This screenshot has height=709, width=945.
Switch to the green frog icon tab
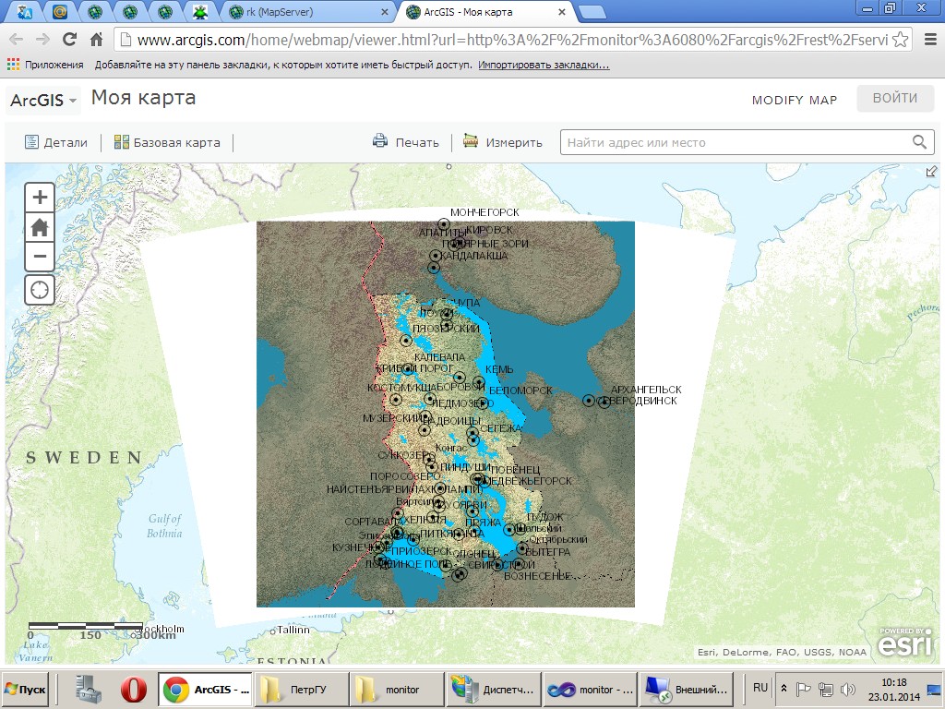pos(199,12)
